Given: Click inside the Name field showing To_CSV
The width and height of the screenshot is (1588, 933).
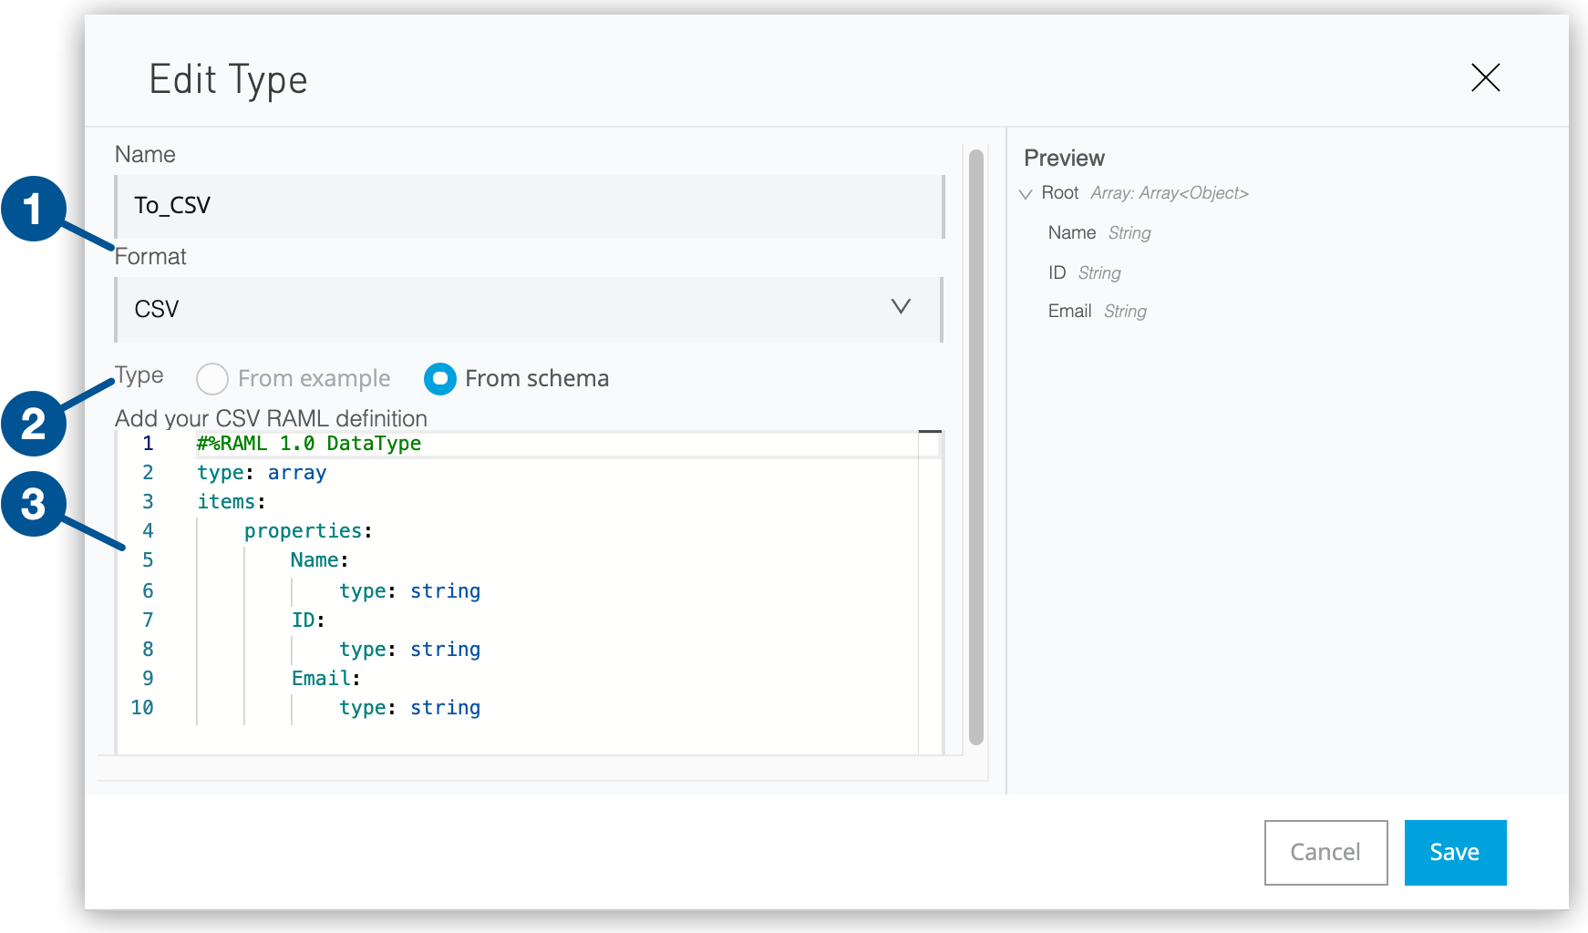Looking at the screenshot, I should (529, 207).
